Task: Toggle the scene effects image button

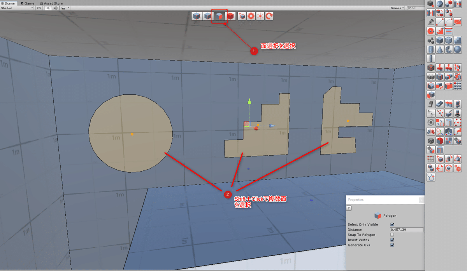Action: coord(63,8)
